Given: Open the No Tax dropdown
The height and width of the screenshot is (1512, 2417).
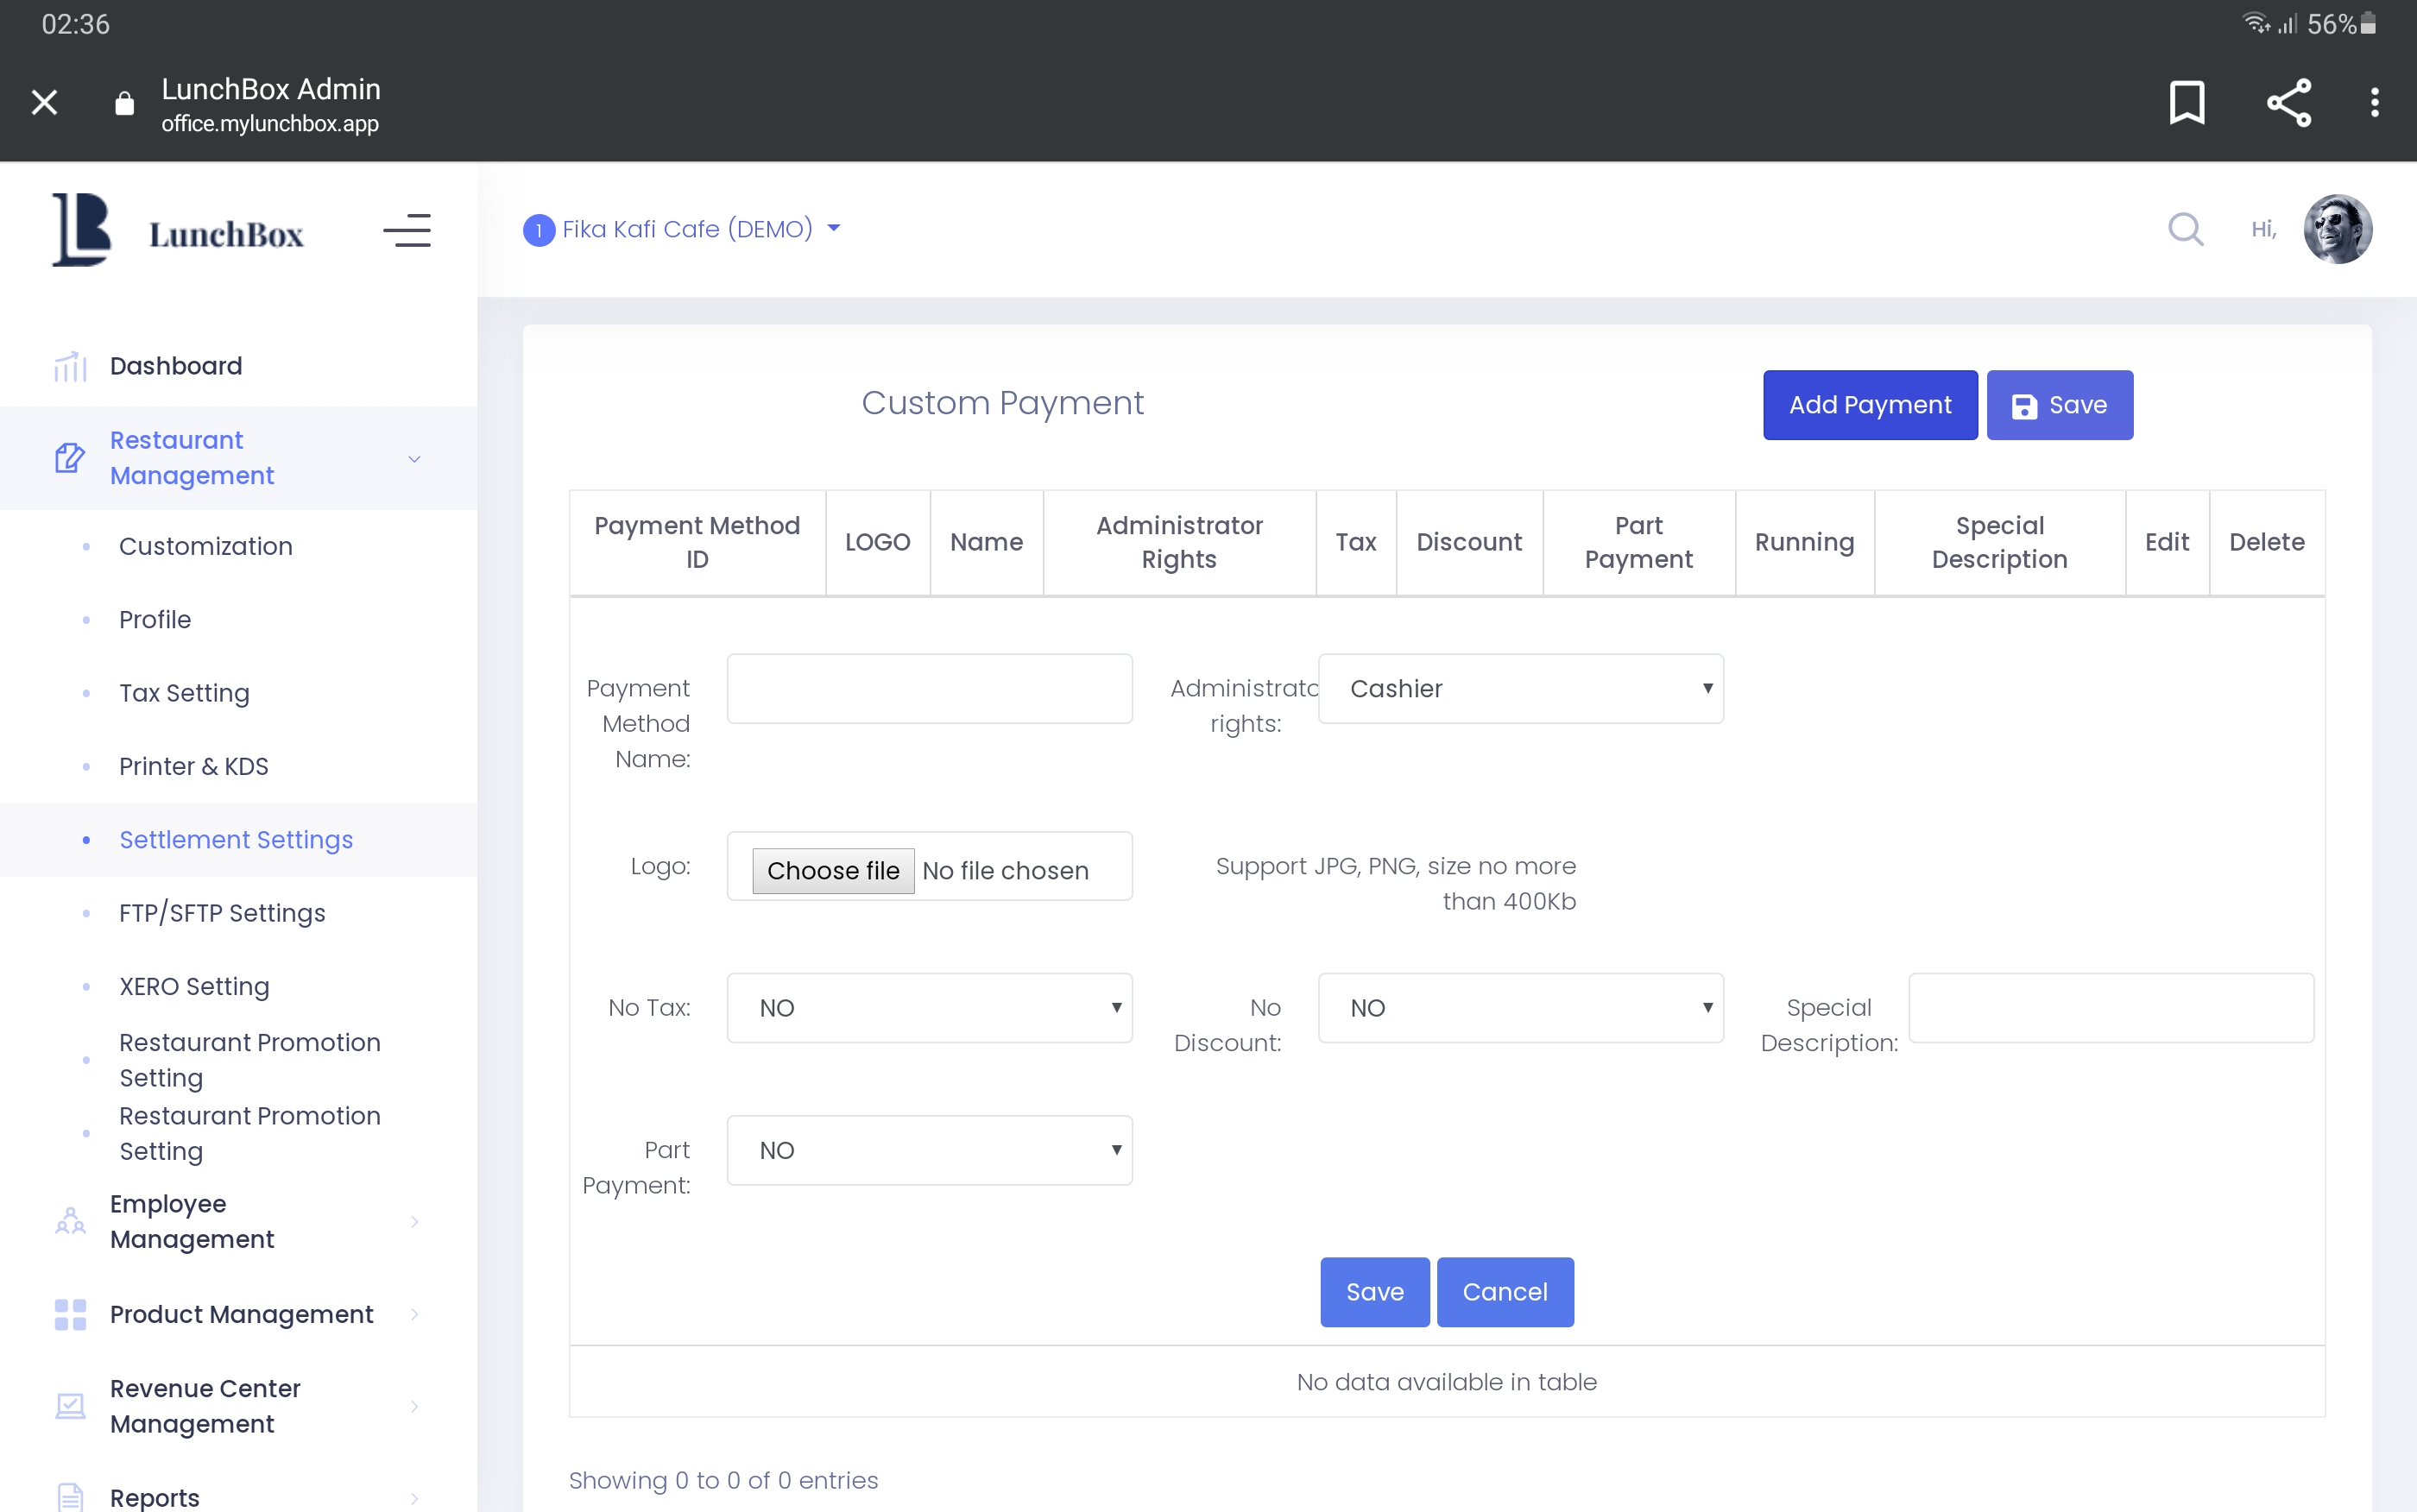Looking at the screenshot, I should tap(929, 1008).
